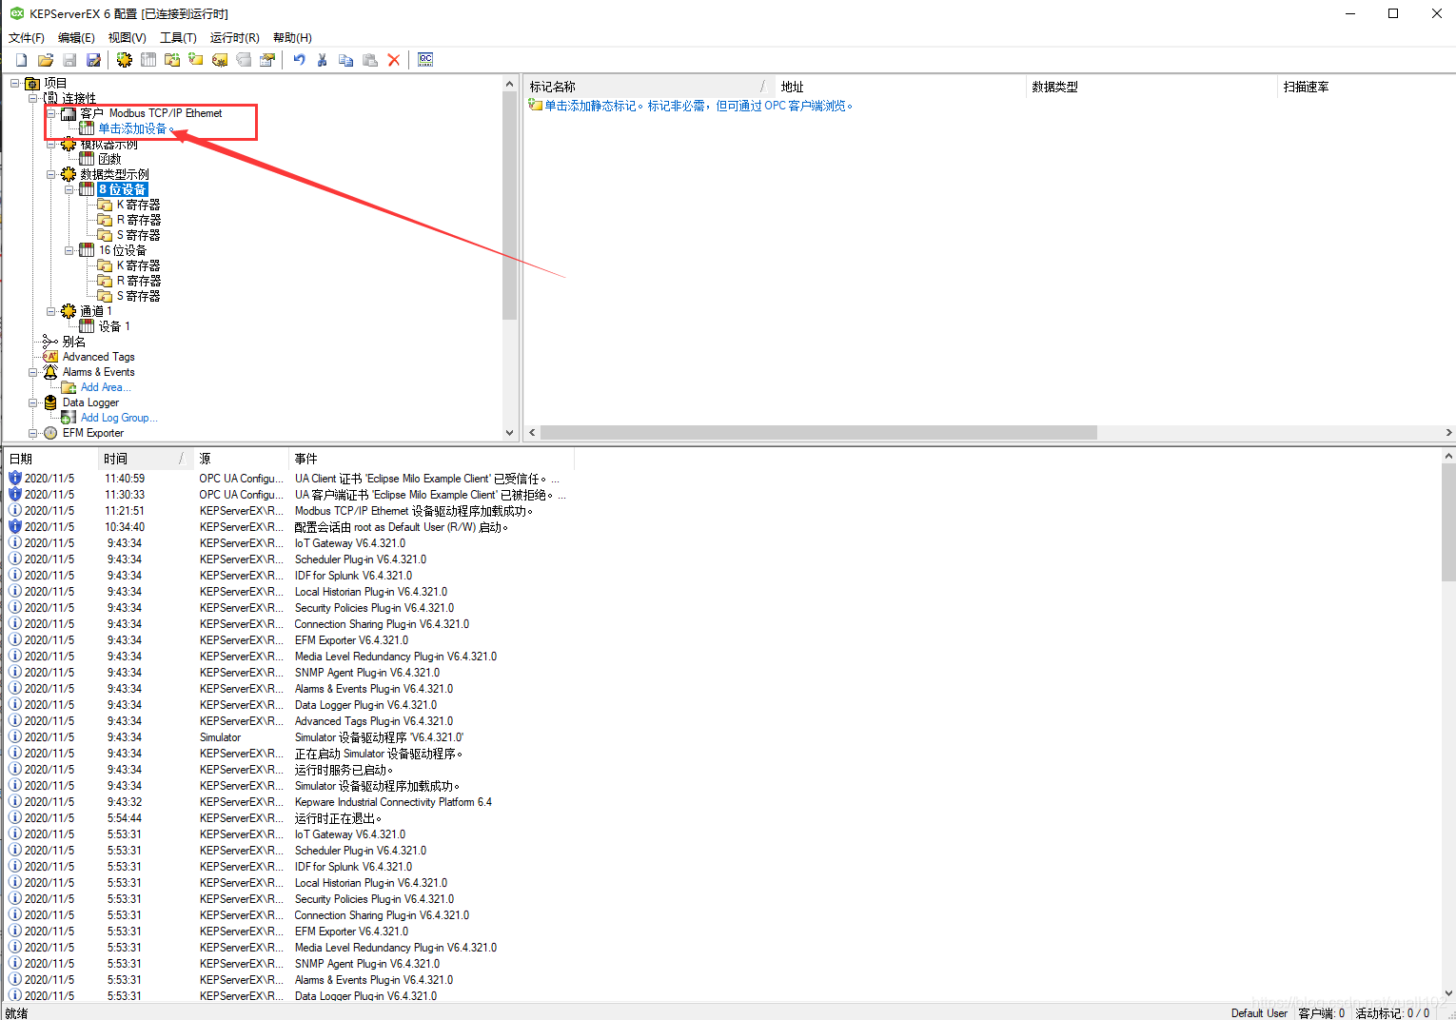Select K 寄存器 under 8 位设备

pyautogui.click(x=138, y=205)
